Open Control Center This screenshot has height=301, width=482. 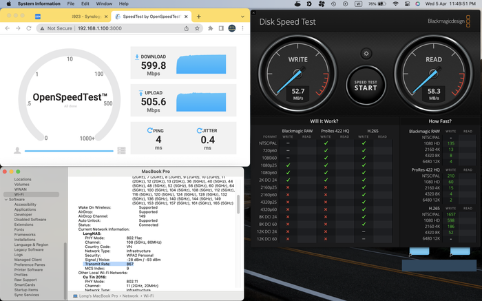click(407, 3)
